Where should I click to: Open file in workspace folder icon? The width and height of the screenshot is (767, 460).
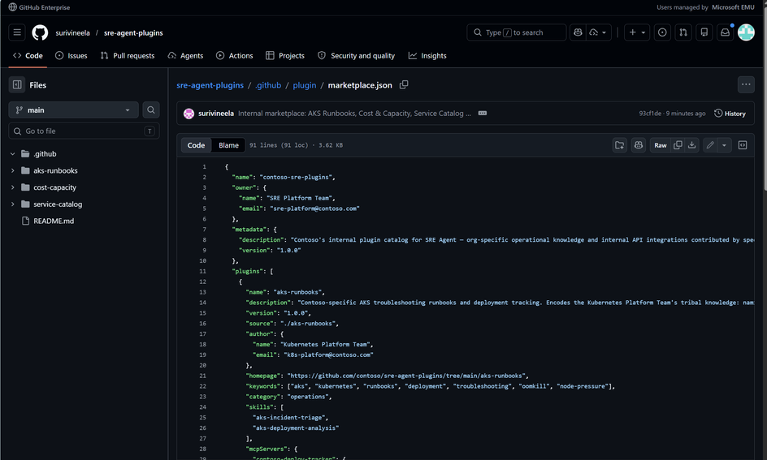point(620,145)
